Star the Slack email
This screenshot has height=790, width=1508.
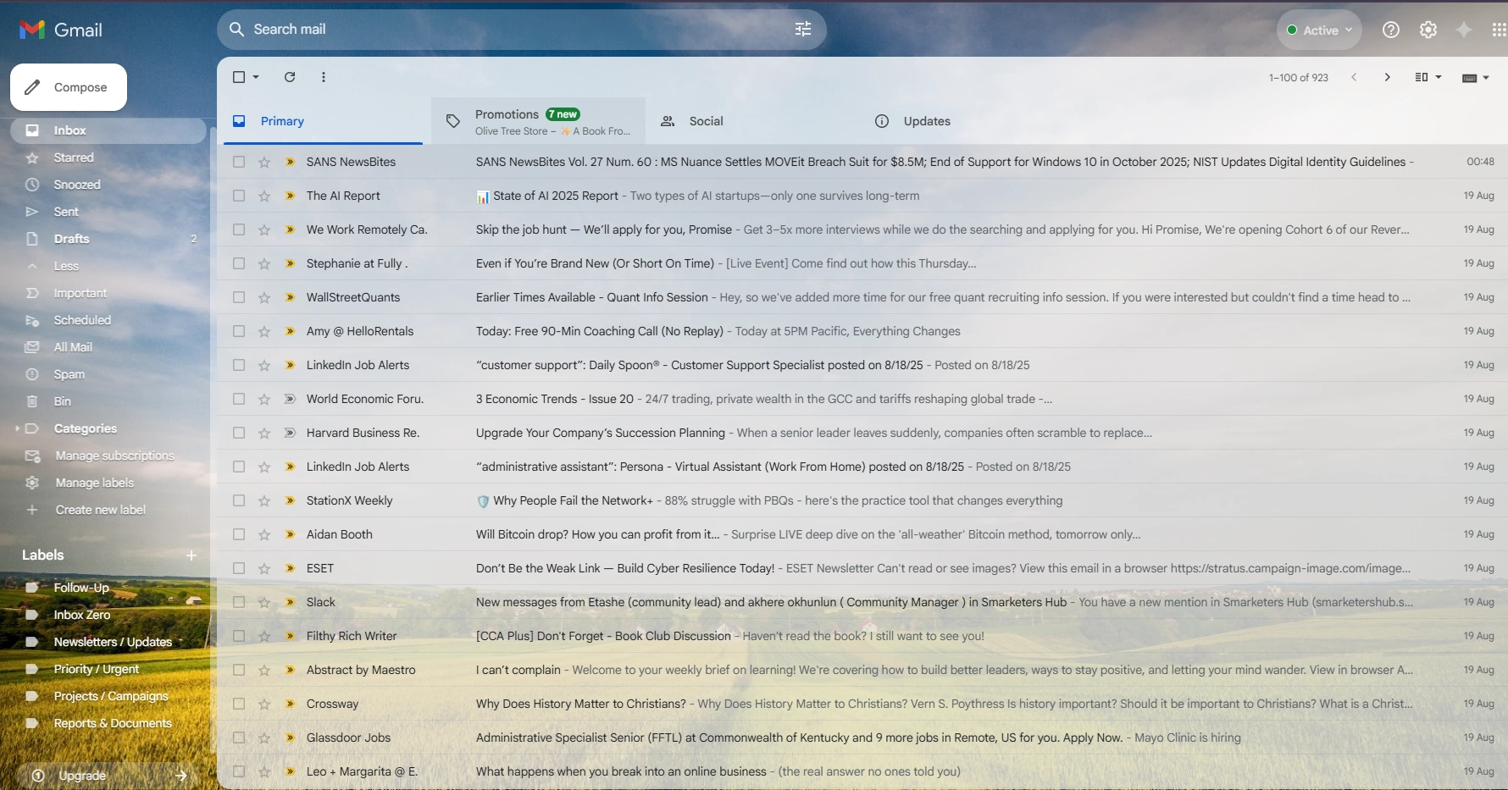(x=264, y=602)
